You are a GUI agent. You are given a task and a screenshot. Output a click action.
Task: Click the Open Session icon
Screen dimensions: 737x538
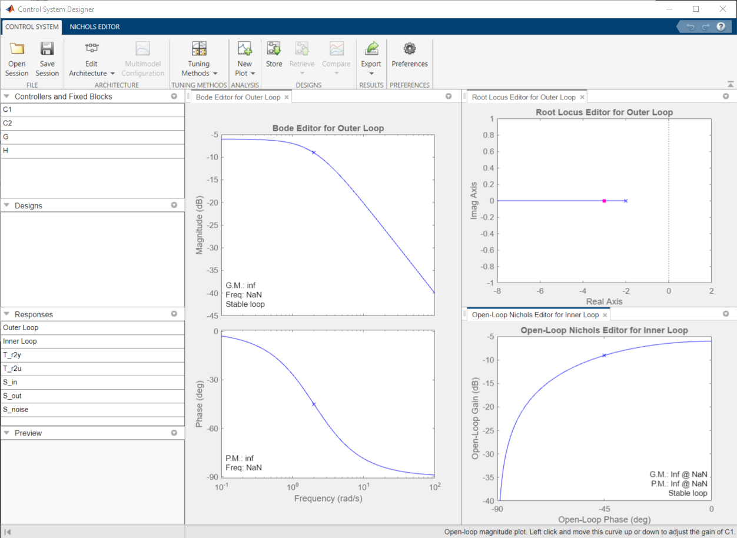click(x=17, y=49)
